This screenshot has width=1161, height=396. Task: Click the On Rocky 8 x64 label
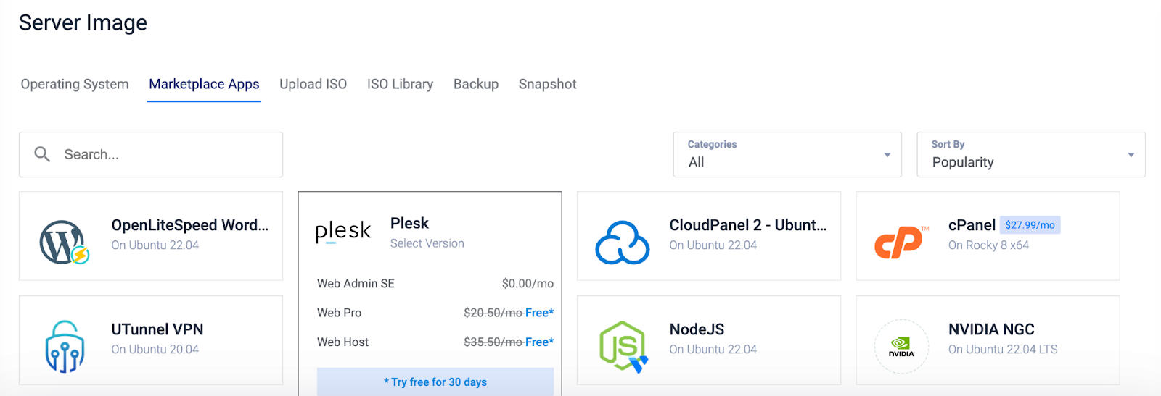pos(988,245)
